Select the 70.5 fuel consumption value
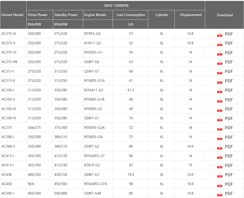This screenshot has width=244, height=198. coord(131,174)
